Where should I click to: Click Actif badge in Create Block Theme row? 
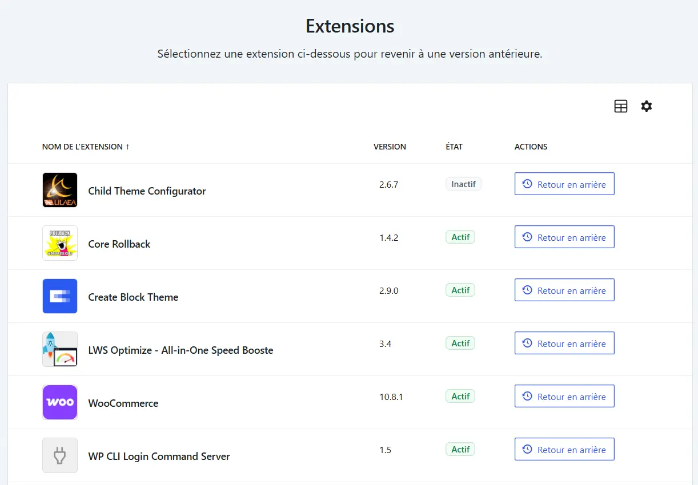(460, 290)
